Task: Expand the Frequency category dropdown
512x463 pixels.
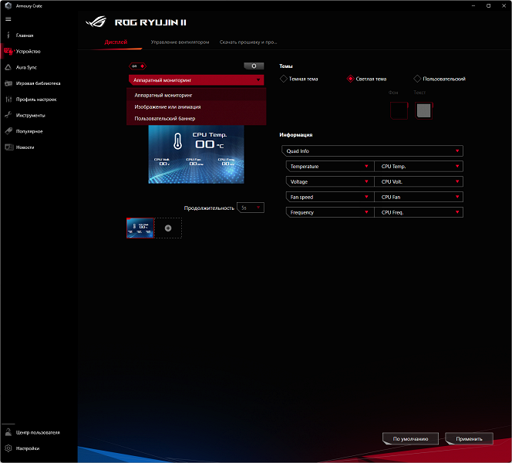Action: pyautogui.click(x=330, y=212)
